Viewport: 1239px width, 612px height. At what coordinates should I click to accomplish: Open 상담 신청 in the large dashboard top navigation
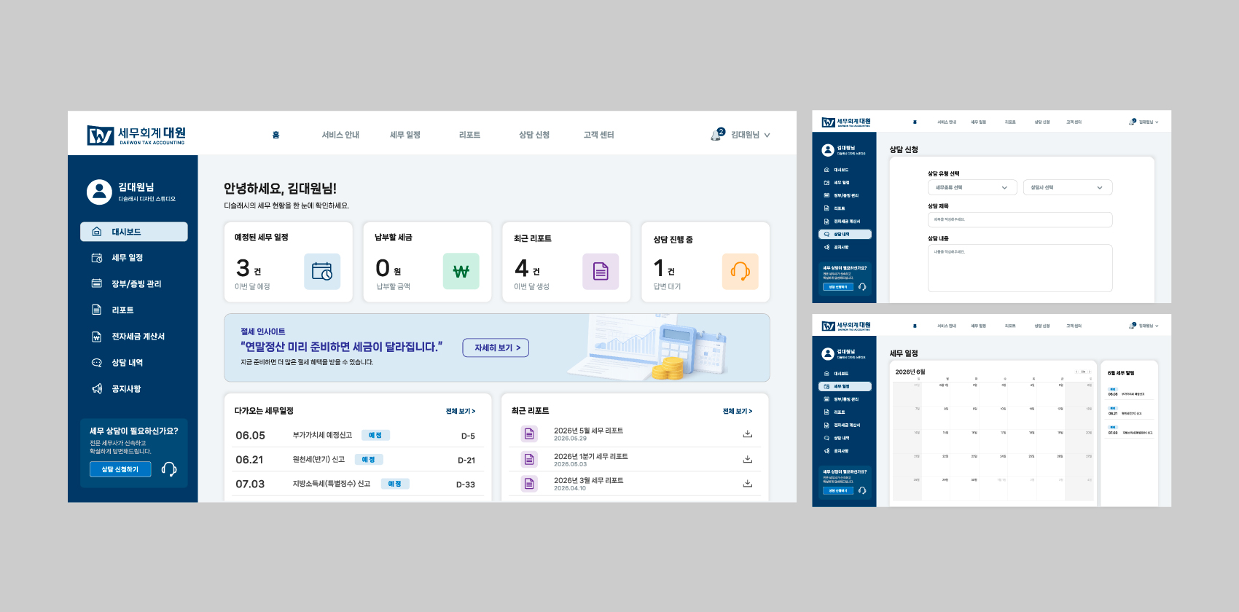tap(534, 135)
